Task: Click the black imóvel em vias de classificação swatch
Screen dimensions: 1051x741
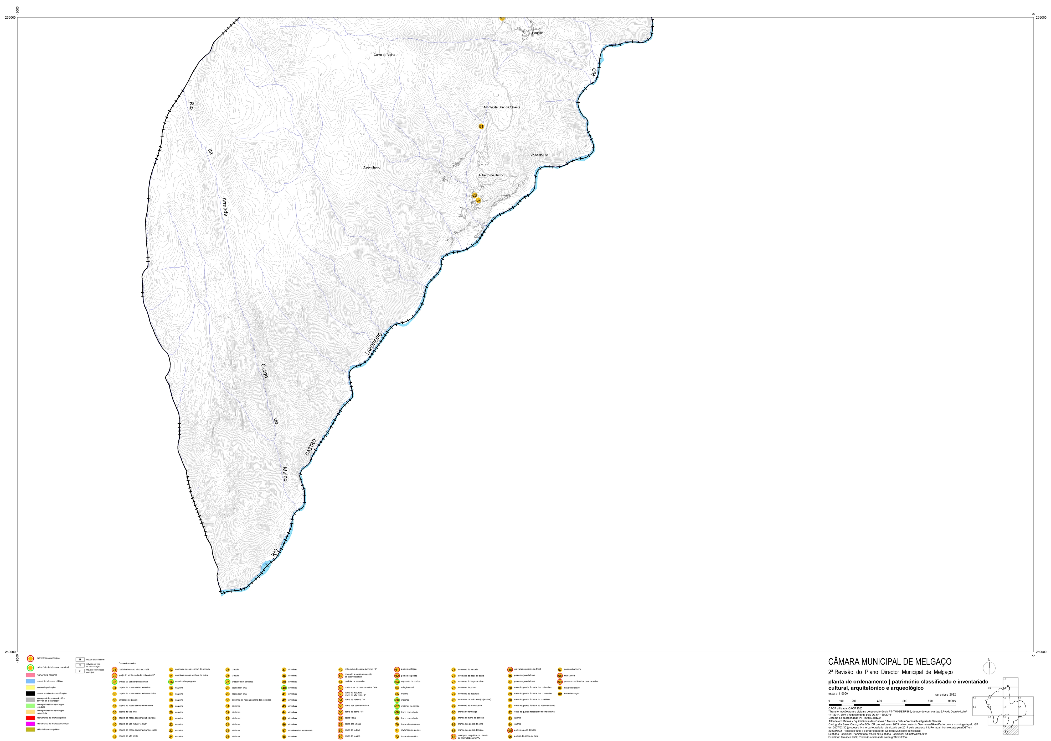Action: pos(30,693)
